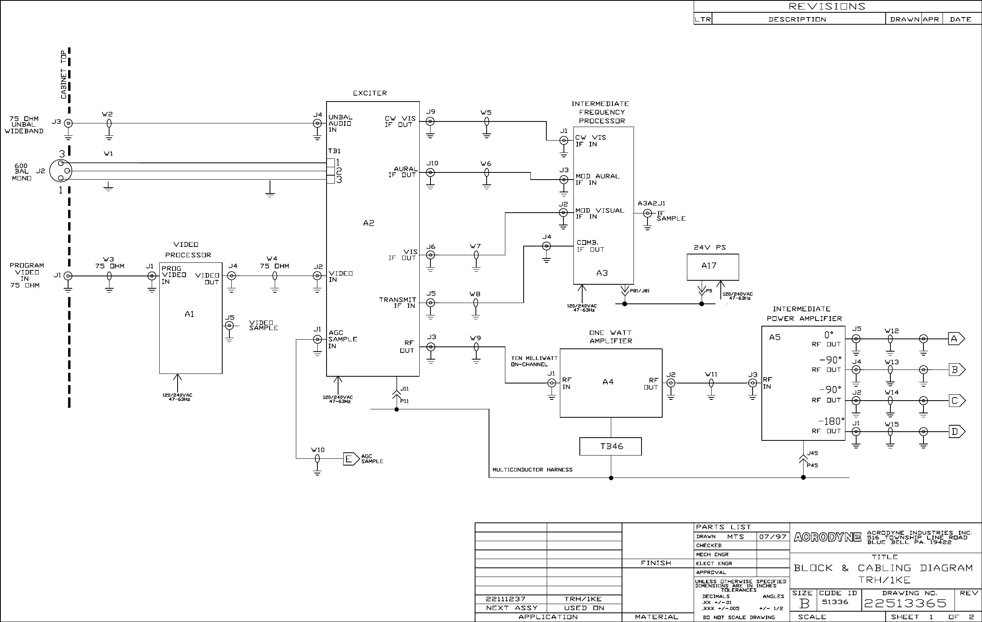Select the off-page connector labeled A
This screenshot has height=622, width=982.
(955, 339)
